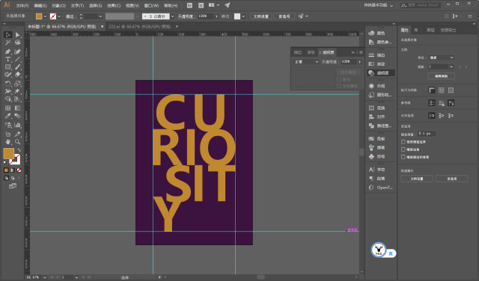Select the Hand tool
Viewport: 479px width, 281px height.
coord(8,142)
